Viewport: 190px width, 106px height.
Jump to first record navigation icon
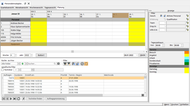[3, 99]
